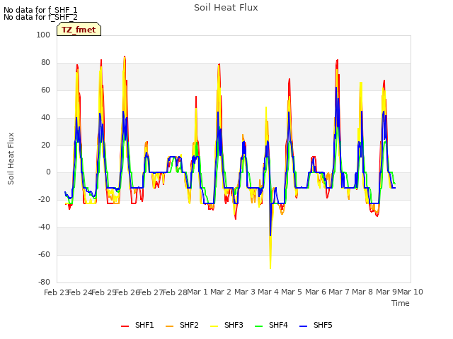Click the SHF5 blue legend swatch

click(x=304, y=326)
